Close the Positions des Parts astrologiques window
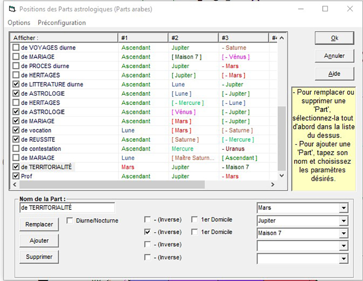 tap(350, 9)
